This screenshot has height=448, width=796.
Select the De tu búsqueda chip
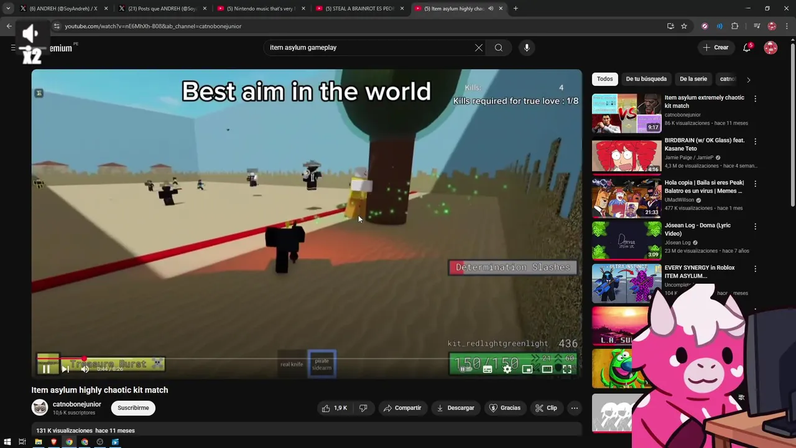(646, 79)
